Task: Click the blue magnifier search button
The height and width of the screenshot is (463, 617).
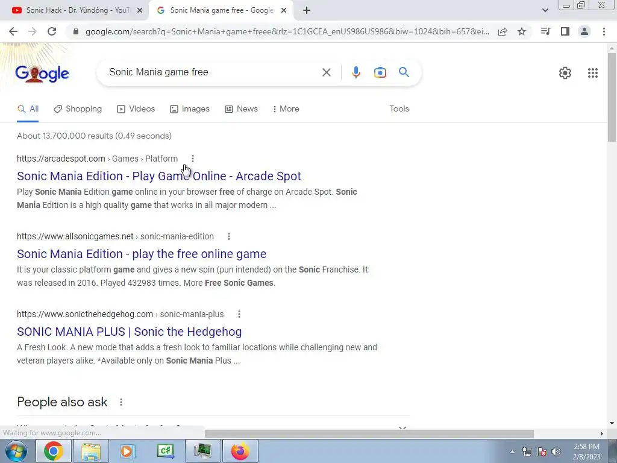Action: pyautogui.click(x=404, y=72)
